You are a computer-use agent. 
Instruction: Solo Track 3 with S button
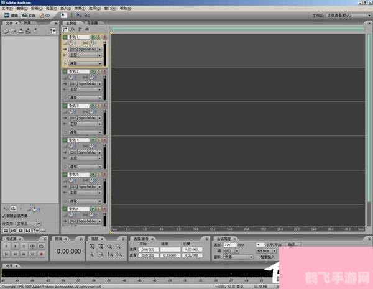99,106
